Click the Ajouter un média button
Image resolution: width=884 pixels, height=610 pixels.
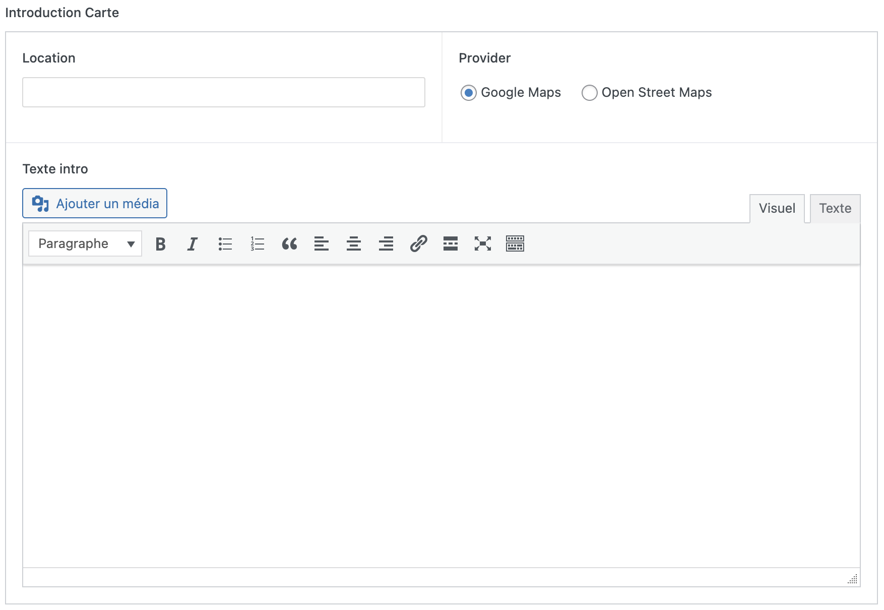[x=95, y=204]
